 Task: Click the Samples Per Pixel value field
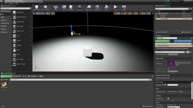172,85
